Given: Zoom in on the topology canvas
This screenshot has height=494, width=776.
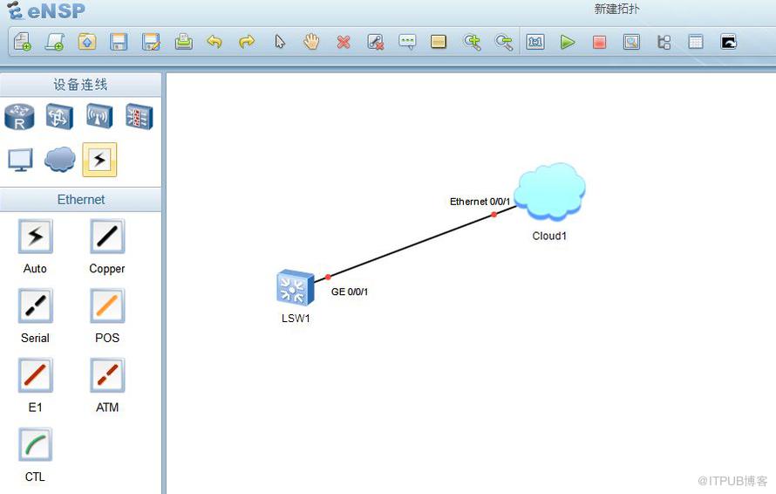Looking at the screenshot, I should (x=472, y=42).
